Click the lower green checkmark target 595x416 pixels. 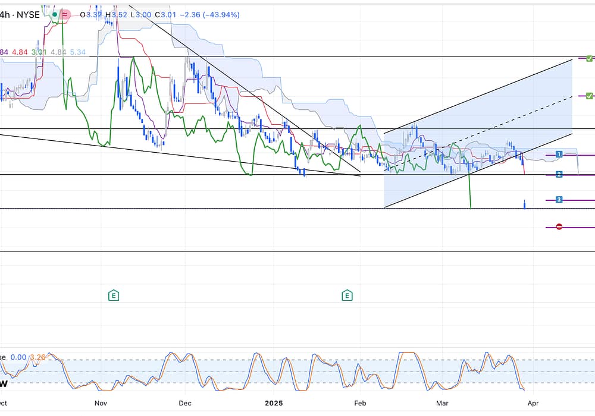click(589, 96)
